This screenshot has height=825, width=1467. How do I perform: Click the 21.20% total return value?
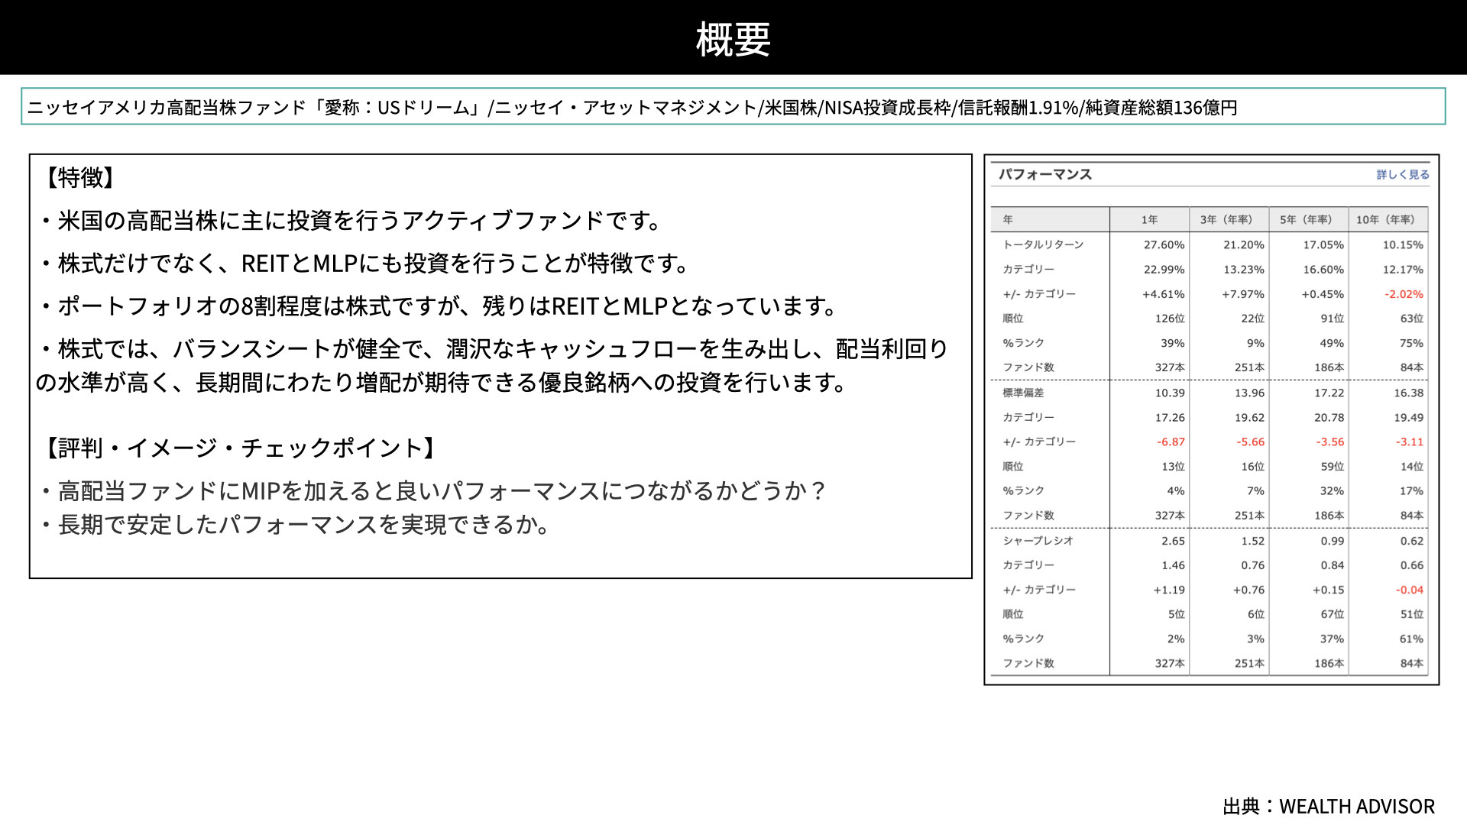click(1244, 245)
